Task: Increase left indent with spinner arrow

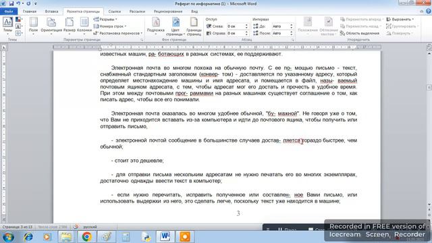Action: [x=246, y=25]
